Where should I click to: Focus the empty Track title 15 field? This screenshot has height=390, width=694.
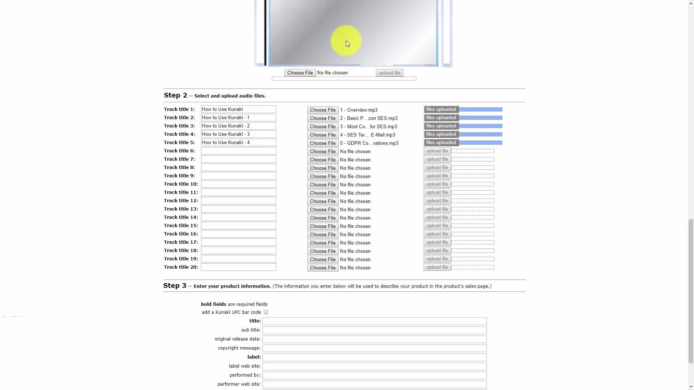pos(239,225)
